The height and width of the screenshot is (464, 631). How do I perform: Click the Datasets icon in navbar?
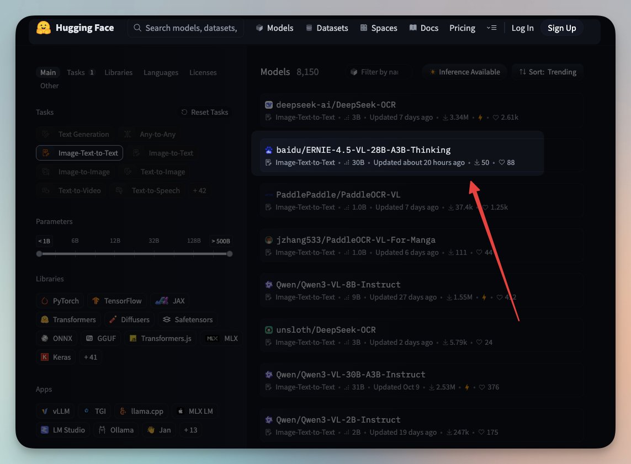pos(309,28)
